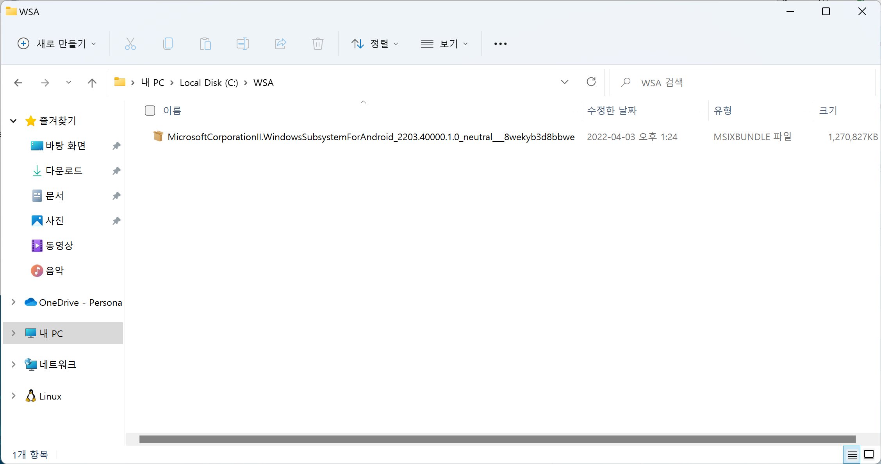Open the 정렬 sort dropdown

pyautogui.click(x=375, y=44)
